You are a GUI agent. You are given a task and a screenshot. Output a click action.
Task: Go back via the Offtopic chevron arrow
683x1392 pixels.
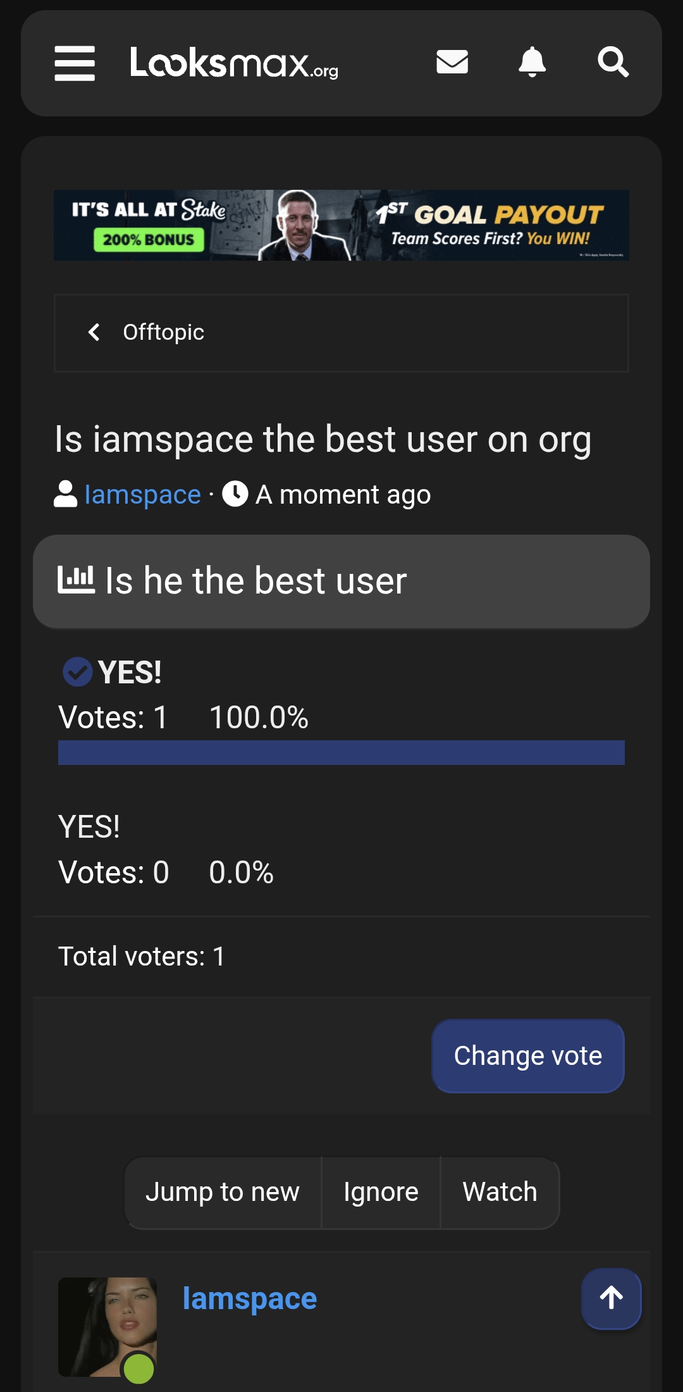[x=94, y=332]
